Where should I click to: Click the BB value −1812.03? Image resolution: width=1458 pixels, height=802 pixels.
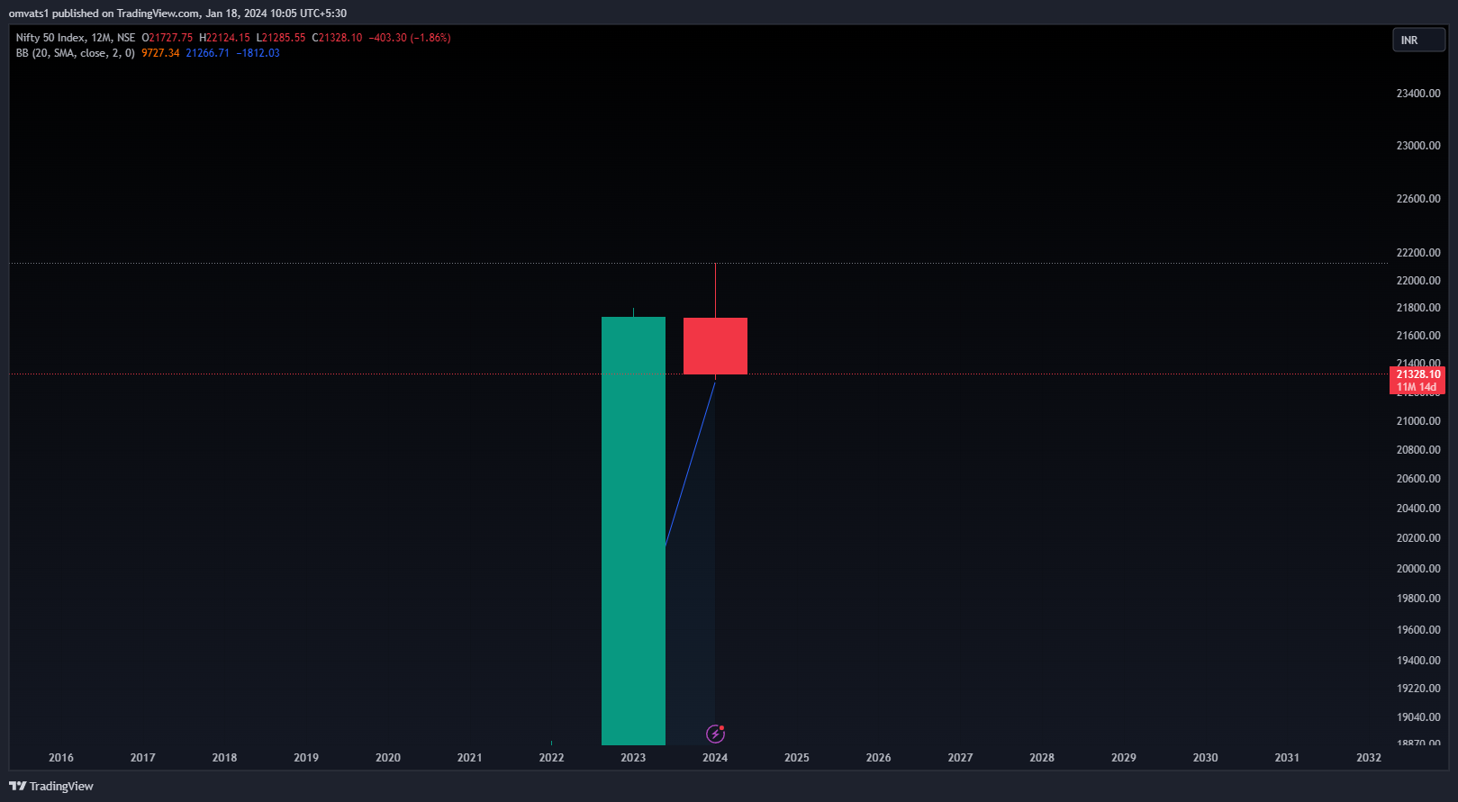258,53
